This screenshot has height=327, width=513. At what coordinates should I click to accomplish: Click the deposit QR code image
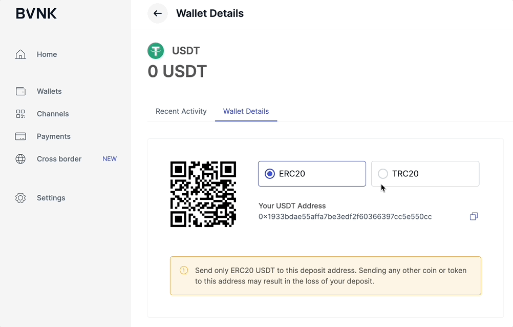(203, 194)
